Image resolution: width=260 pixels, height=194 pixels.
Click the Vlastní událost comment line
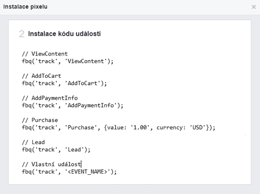click(51, 164)
